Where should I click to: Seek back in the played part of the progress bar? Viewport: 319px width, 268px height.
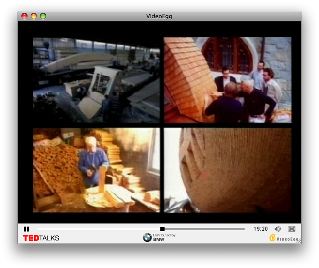pyautogui.click(x=98, y=229)
